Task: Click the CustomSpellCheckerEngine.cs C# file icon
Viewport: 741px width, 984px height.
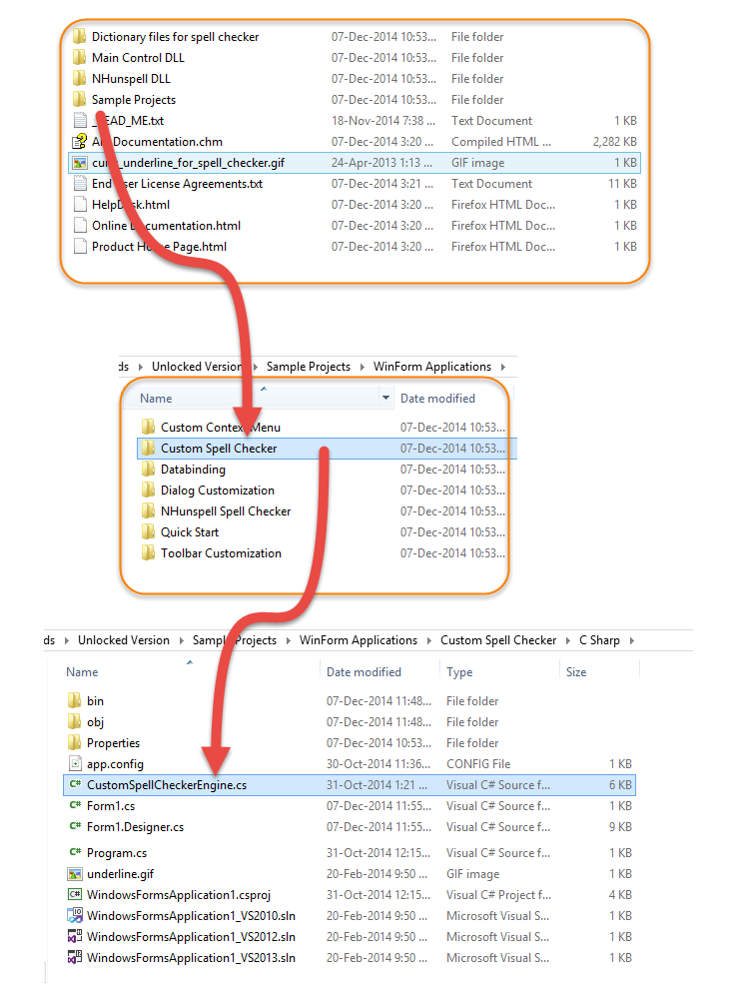Action: click(75, 785)
